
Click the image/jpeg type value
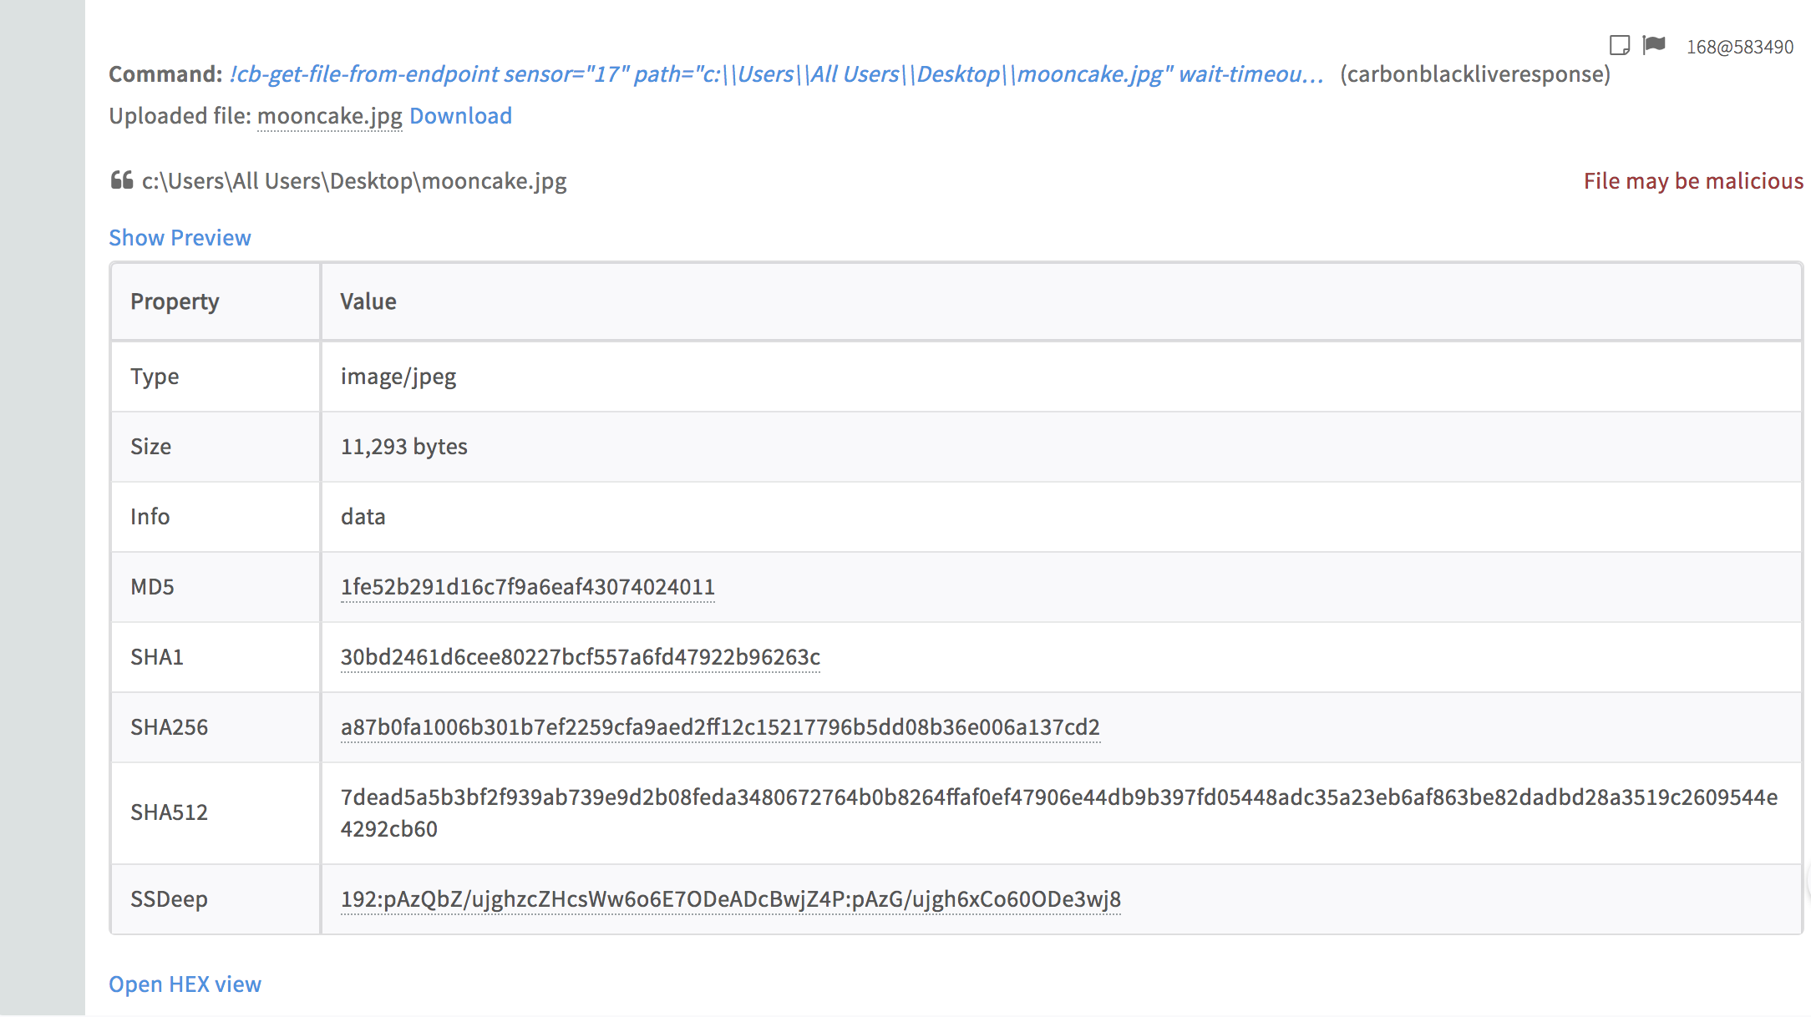[398, 377]
